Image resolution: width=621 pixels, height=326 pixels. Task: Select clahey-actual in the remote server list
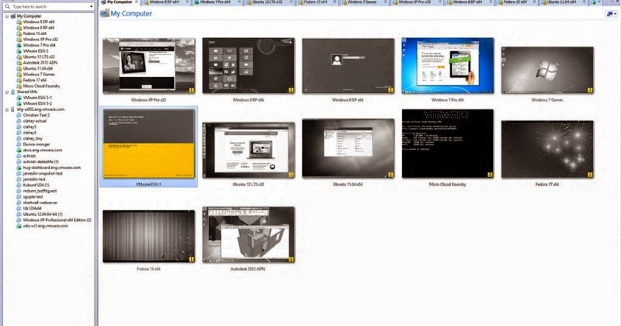point(34,121)
